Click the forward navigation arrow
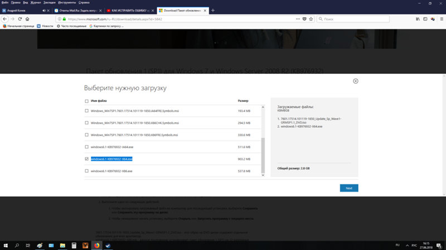 point(12,19)
